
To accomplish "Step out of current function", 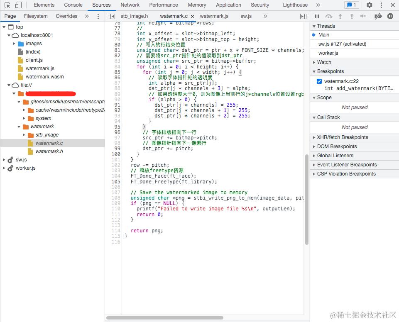I will click(352, 16).
